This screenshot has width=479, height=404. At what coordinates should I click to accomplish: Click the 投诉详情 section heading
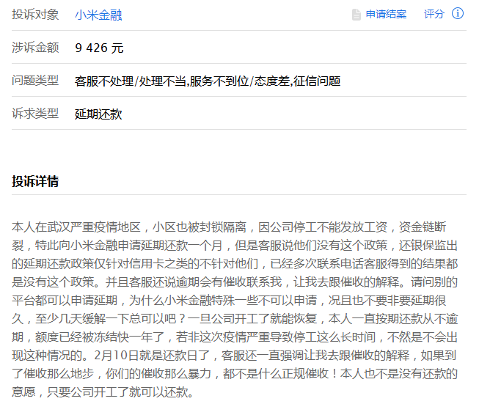pyautogui.click(x=35, y=181)
